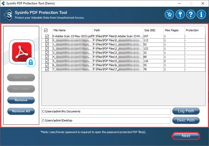Click the Max Pages column header
This screenshot has width=209, height=146.
coord(174,30)
